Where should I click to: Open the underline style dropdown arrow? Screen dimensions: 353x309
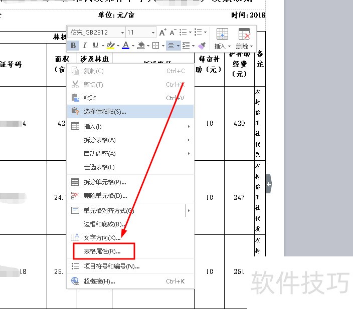103,46
